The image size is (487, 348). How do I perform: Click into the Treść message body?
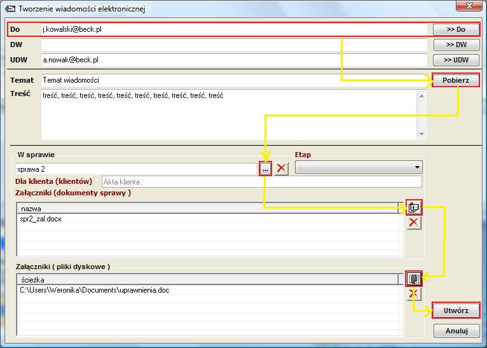pos(229,115)
